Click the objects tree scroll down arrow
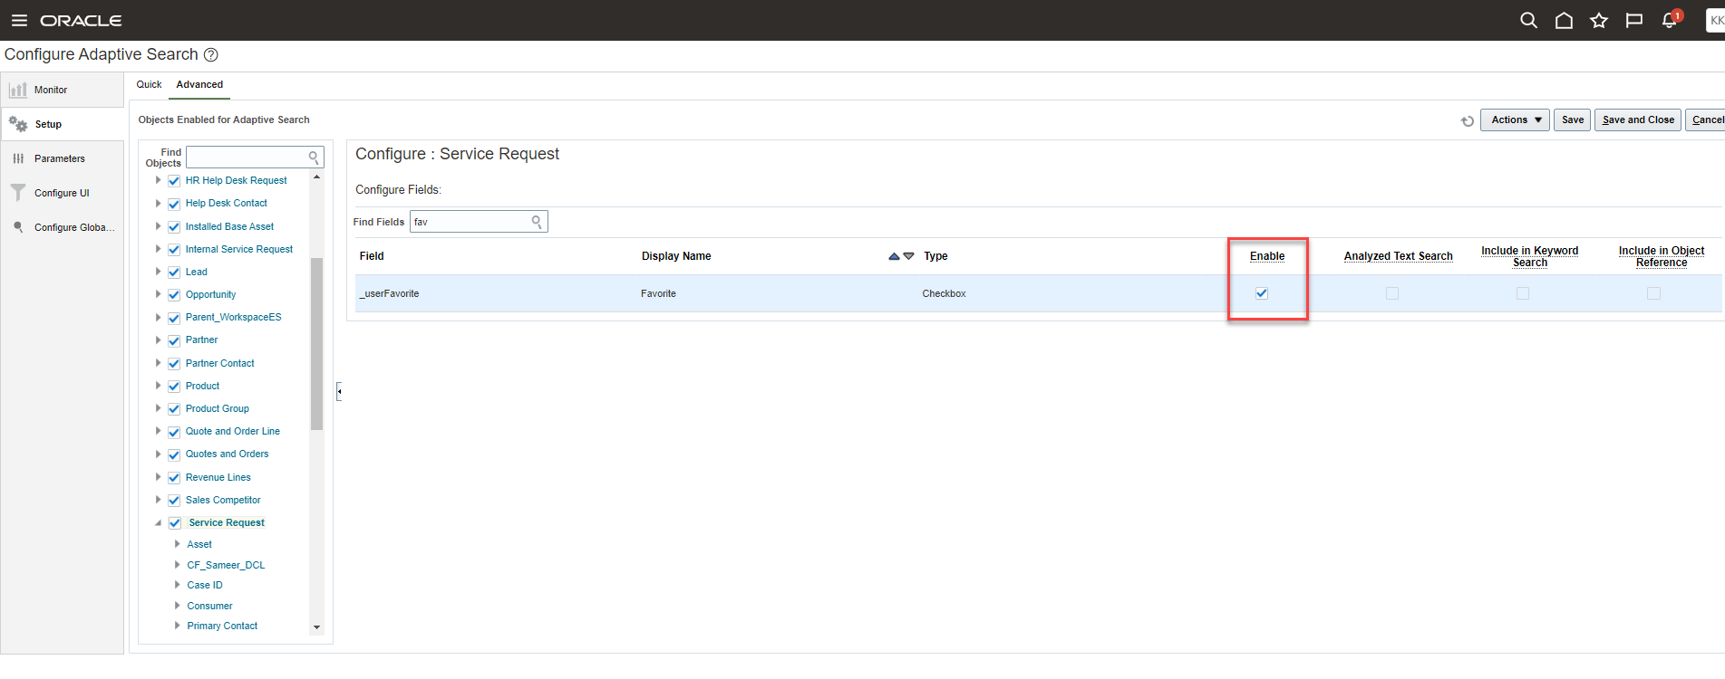Image resolution: width=1725 pixels, height=679 pixels. (316, 626)
